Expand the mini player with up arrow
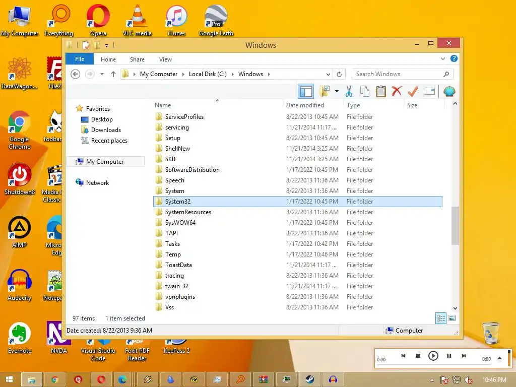516x387 pixels. point(499,358)
